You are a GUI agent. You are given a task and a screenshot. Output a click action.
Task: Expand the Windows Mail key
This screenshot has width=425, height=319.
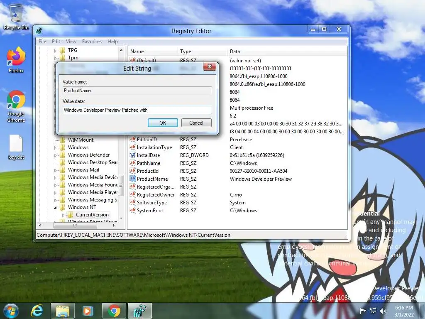(55, 170)
